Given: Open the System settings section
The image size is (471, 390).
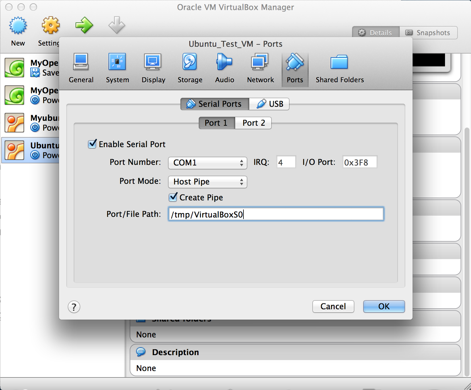Looking at the screenshot, I should (117, 69).
